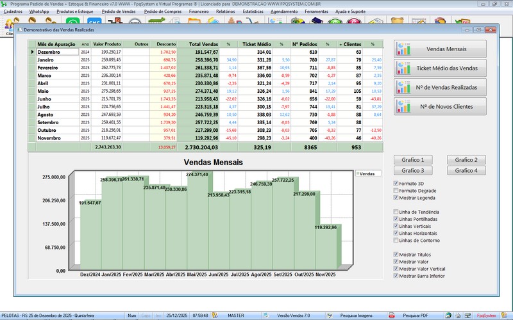
Task: Uncheck Mostrar Legenda
Action: (395, 198)
